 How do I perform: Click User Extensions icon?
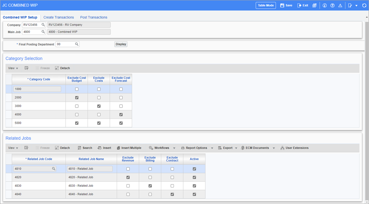tap(282, 148)
